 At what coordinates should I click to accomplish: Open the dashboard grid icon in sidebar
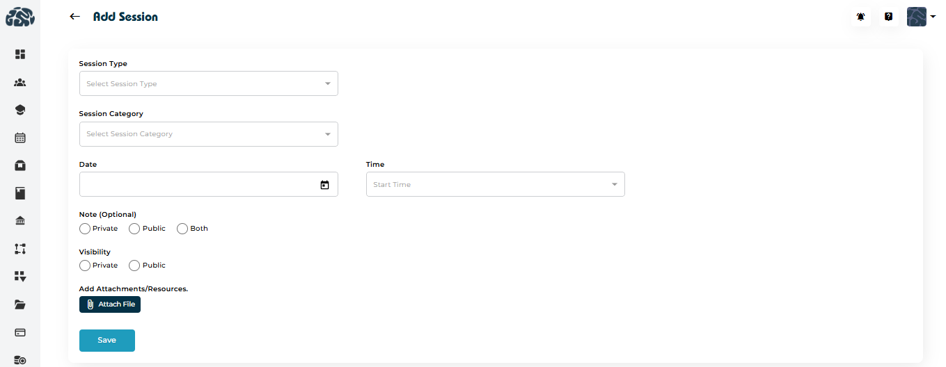click(x=20, y=54)
